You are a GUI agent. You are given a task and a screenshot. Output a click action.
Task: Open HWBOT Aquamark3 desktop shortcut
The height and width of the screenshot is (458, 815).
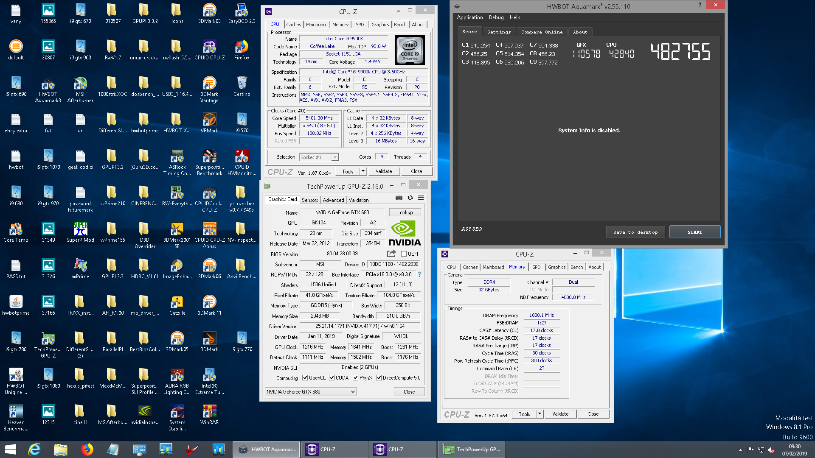pos(48,90)
